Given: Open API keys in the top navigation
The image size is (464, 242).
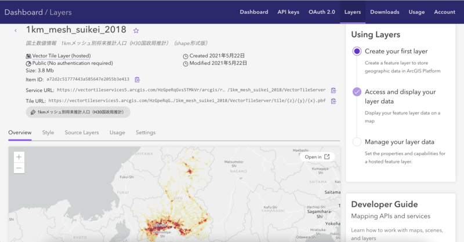Looking at the screenshot, I should point(288,12).
